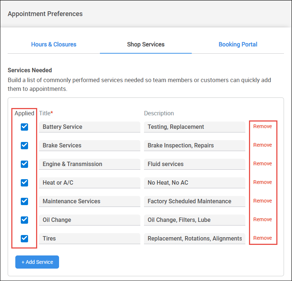The height and width of the screenshot is (281, 292).
Task: Click the Applied column header
Action: pyautogui.click(x=24, y=113)
